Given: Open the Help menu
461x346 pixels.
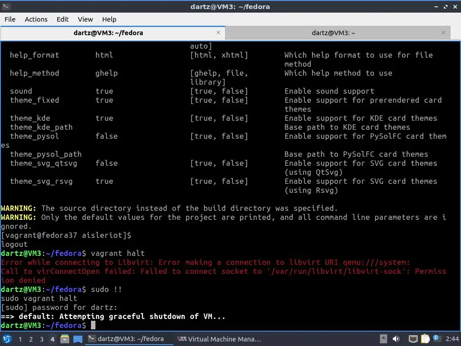Looking at the screenshot, I should pos(109,19).
